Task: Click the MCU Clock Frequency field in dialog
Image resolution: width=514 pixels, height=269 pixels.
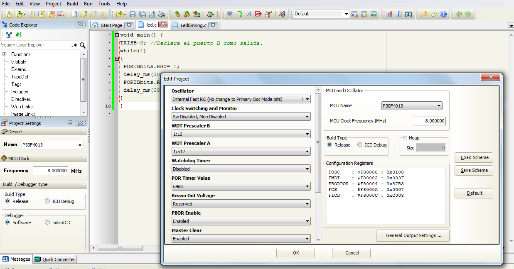Action: [x=430, y=121]
